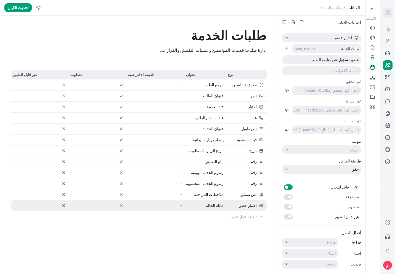Collapse sidebar with double chevron icon
Image resolution: width=395 pixels, height=274 pixels.
click(372, 9)
